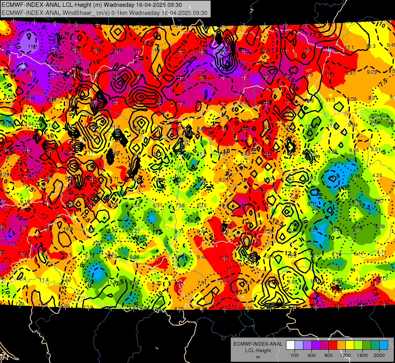Click the grid value 8.31

[373, 98]
